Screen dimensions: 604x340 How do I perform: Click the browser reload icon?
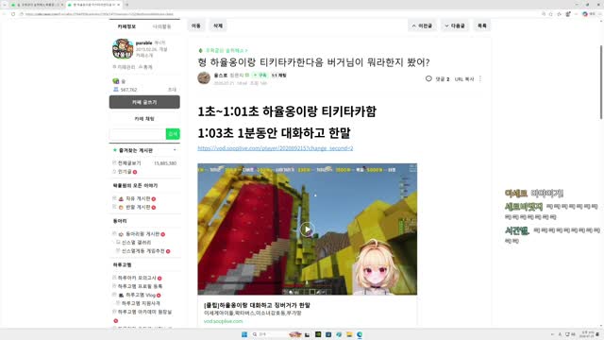pyautogui.click(x=12, y=14)
